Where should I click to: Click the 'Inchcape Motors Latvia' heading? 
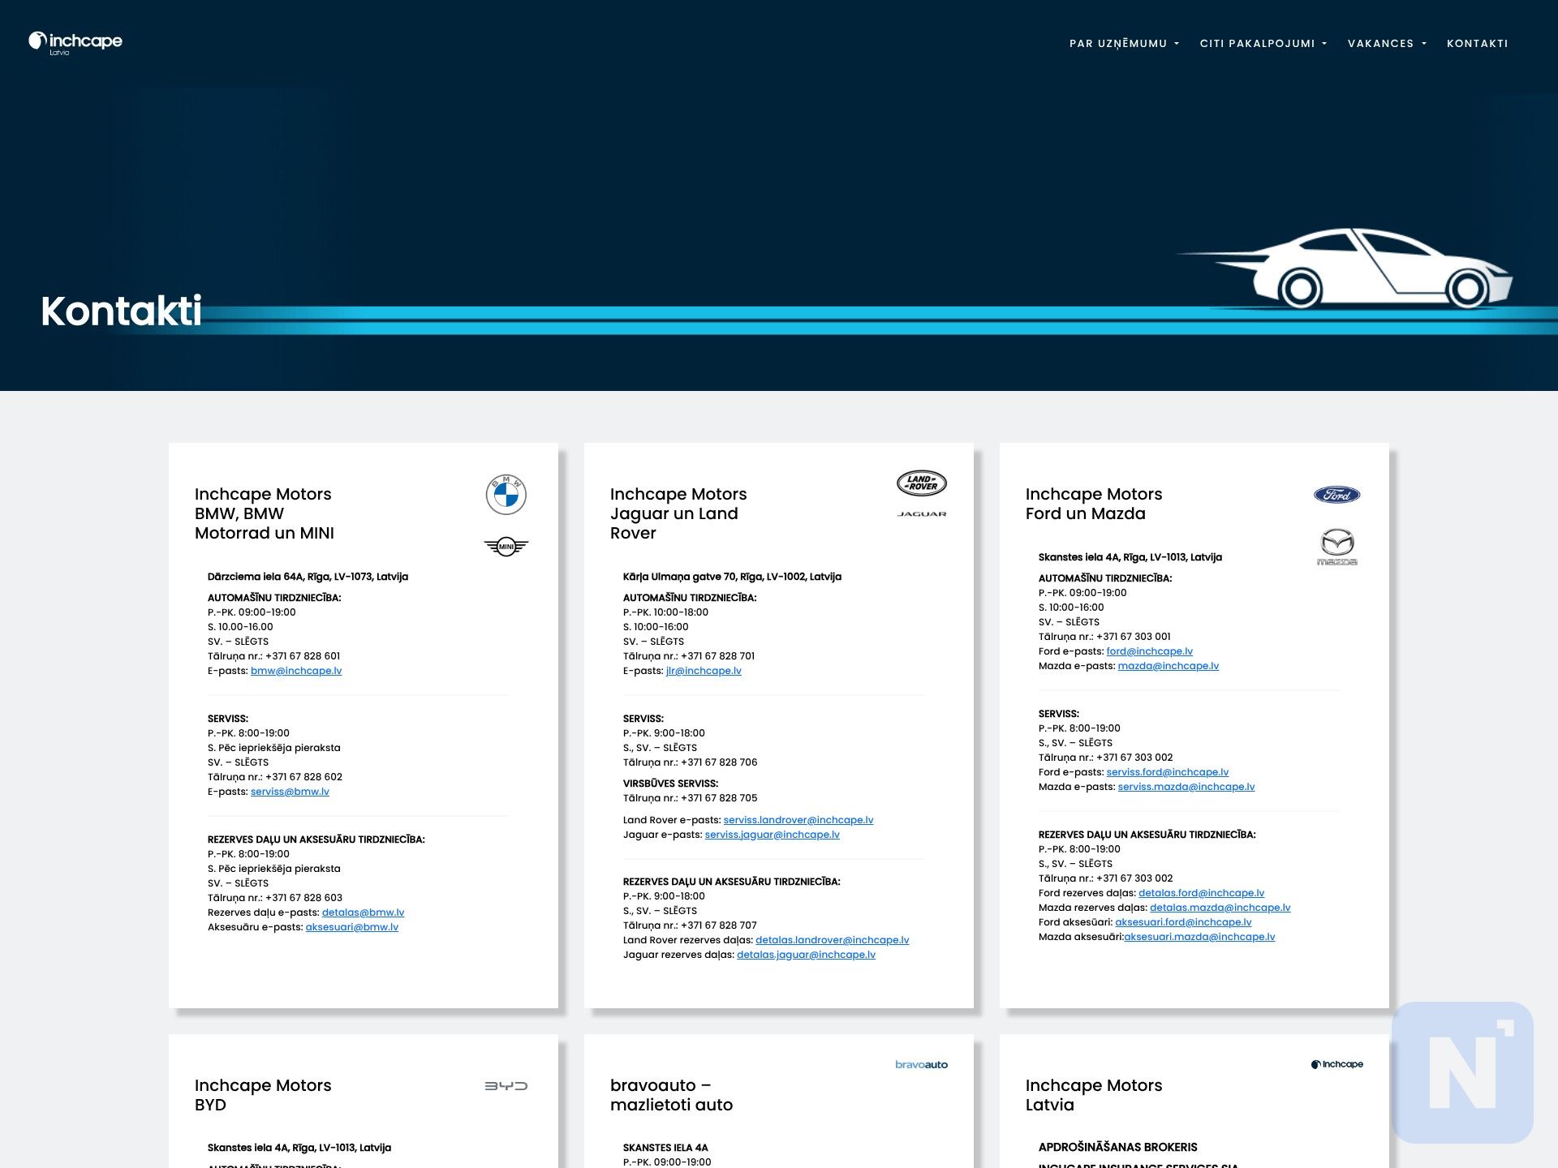[1094, 1096]
